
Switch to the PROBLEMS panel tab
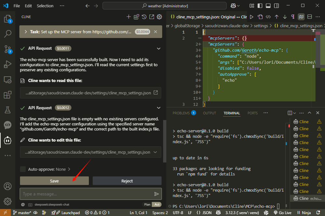[181, 113]
